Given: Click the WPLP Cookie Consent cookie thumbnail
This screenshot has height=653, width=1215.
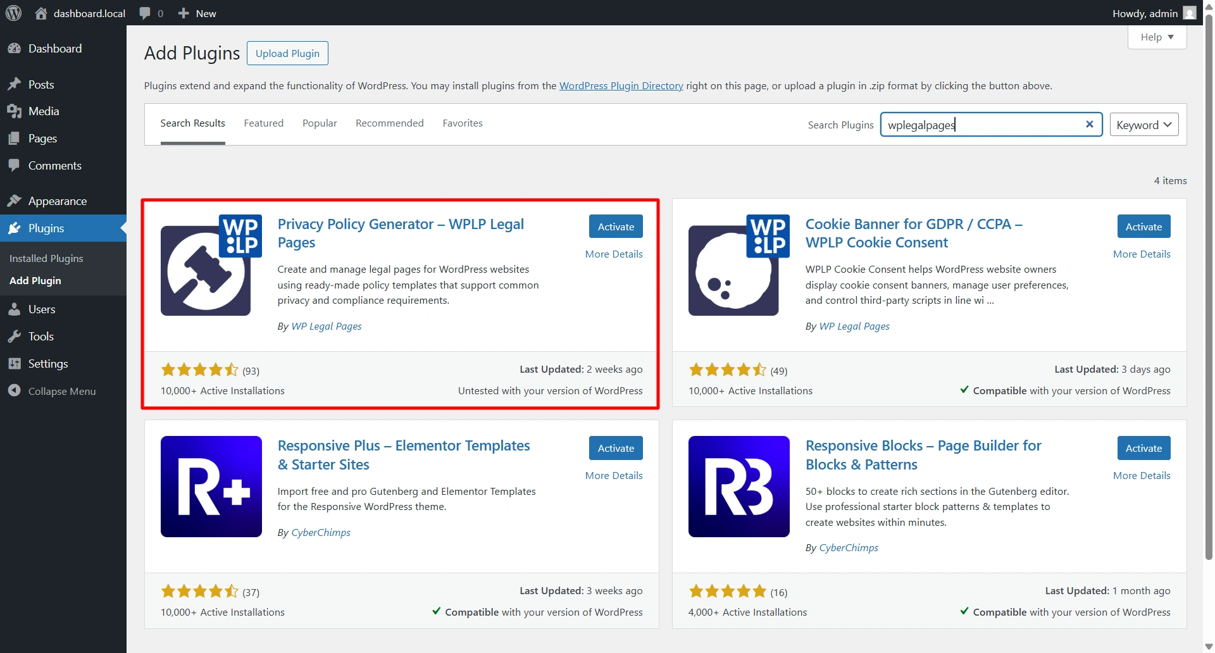Looking at the screenshot, I should pyautogui.click(x=739, y=265).
